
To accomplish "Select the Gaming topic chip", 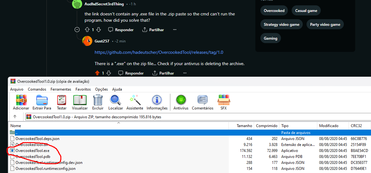I will point(271,38).
